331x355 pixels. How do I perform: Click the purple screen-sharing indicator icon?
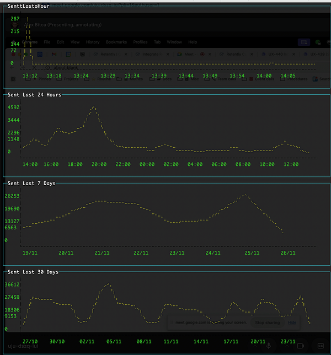point(303,42)
